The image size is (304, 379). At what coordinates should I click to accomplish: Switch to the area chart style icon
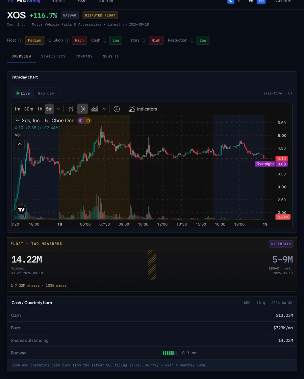click(95, 109)
